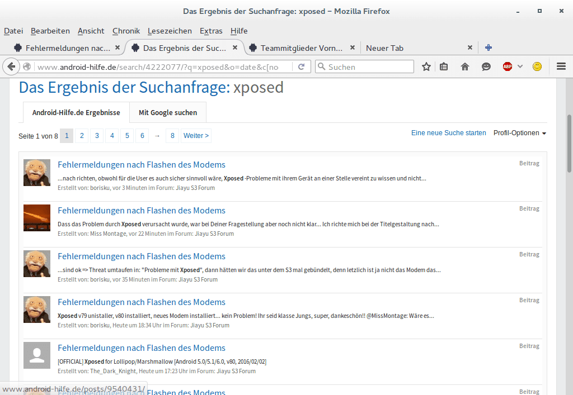The height and width of the screenshot is (395, 573).
Task: Click the 'Seite 1 von 8' label
Action: coord(39,136)
